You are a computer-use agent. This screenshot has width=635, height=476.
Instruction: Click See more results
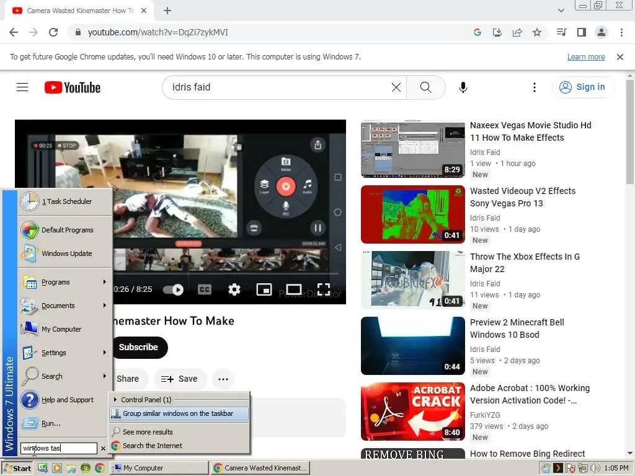click(x=179, y=432)
